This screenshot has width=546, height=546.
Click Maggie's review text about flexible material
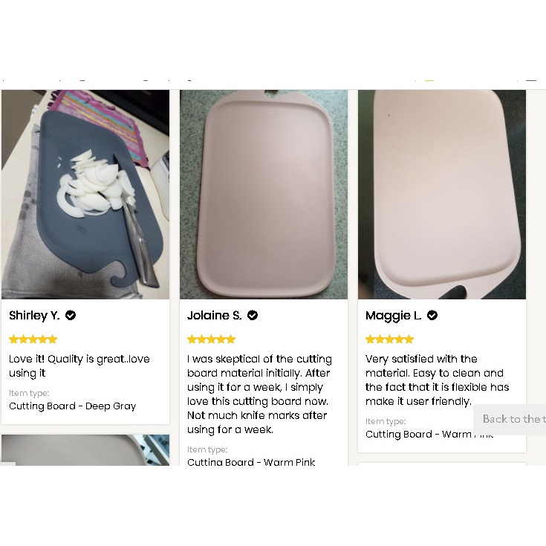tap(437, 380)
